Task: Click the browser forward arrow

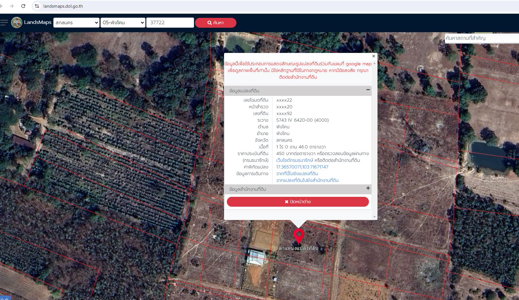Action: tap(12, 6)
